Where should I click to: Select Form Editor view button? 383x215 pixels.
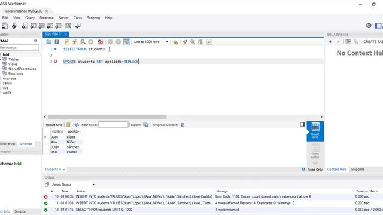pos(315,151)
